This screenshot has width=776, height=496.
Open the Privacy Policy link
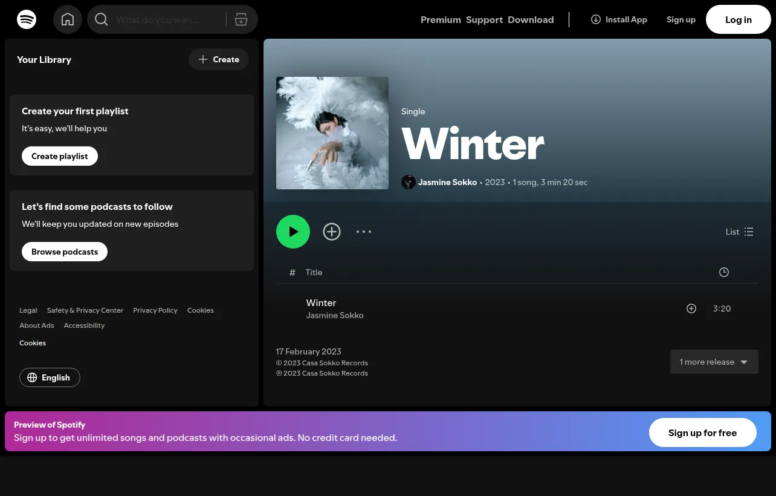pyautogui.click(x=155, y=310)
